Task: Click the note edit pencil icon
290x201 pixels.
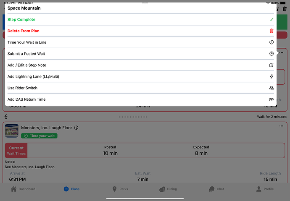Action: [271, 65]
